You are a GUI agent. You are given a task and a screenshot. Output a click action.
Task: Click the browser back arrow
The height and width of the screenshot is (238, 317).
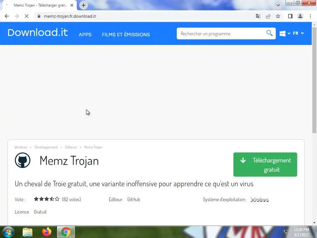(x=7, y=16)
